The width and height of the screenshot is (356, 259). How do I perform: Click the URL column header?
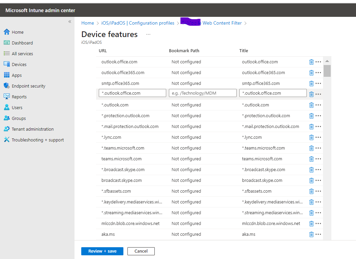(102, 51)
